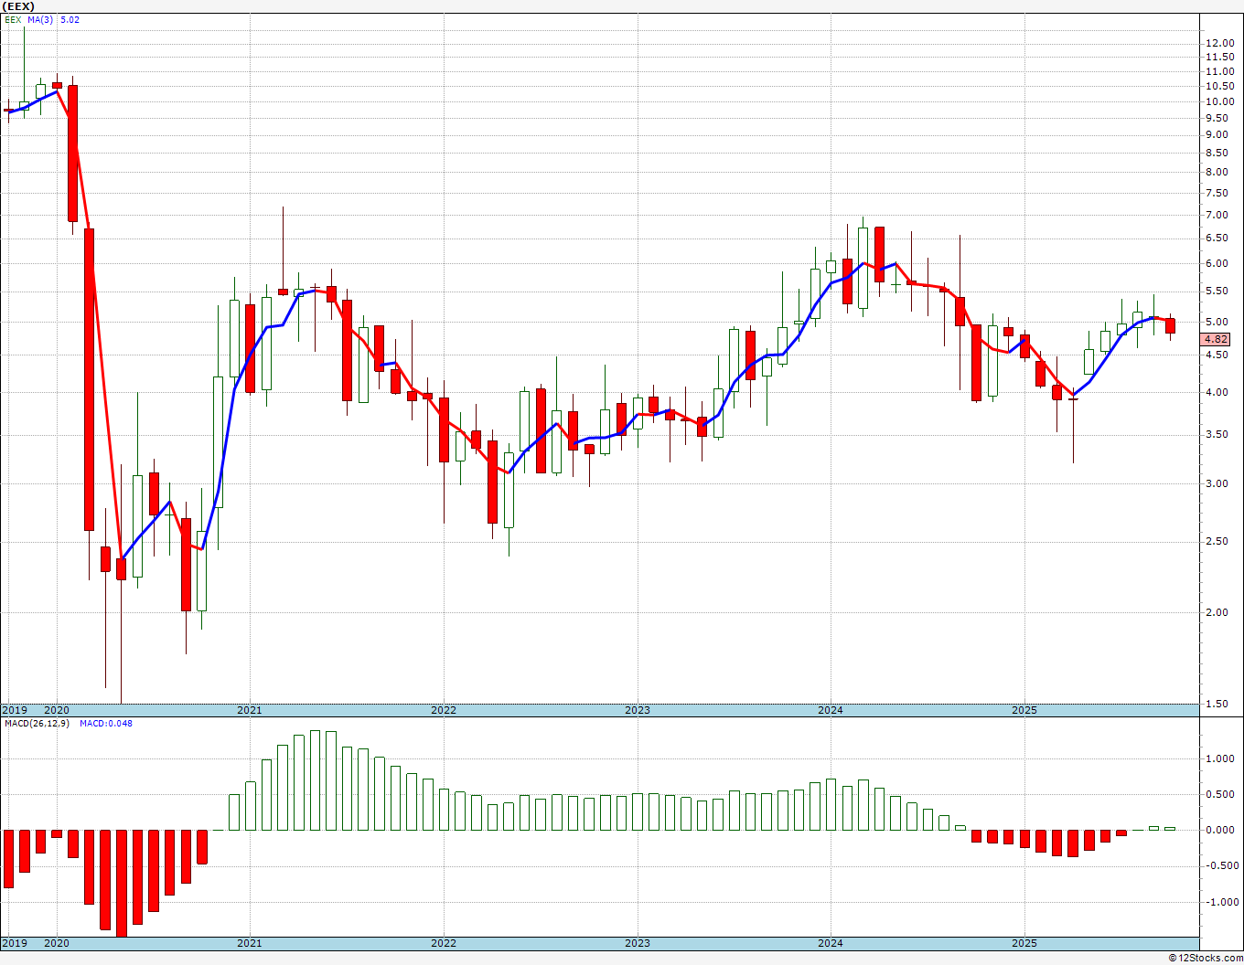Click 2022 on the price chart time axis
The height and width of the screenshot is (965, 1244).
click(x=444, y=710)
